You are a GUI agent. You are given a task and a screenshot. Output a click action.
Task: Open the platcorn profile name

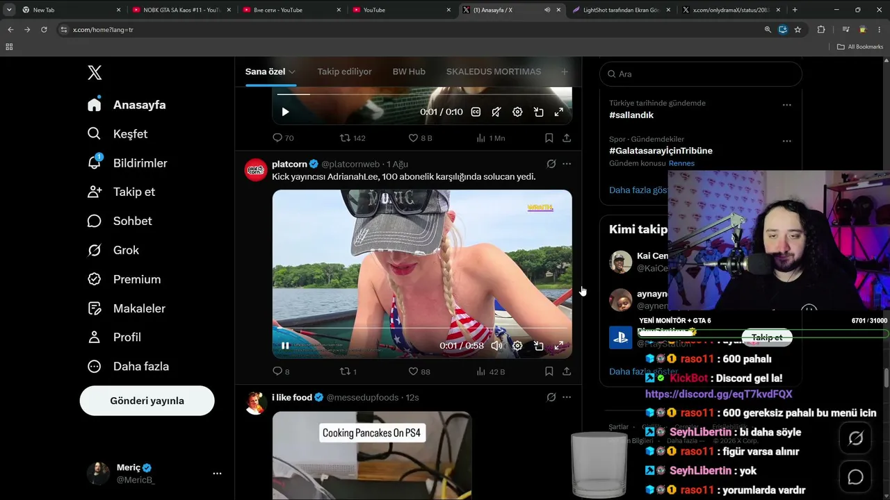pyautogui.click(x=289, y=164)
